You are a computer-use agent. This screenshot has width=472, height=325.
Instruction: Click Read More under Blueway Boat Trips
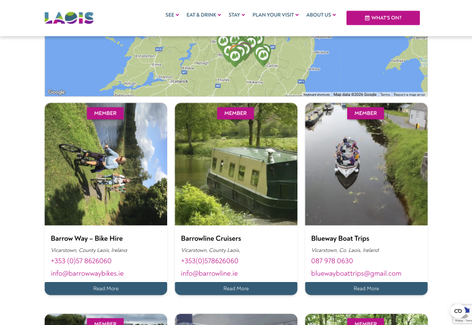(366, 288)
